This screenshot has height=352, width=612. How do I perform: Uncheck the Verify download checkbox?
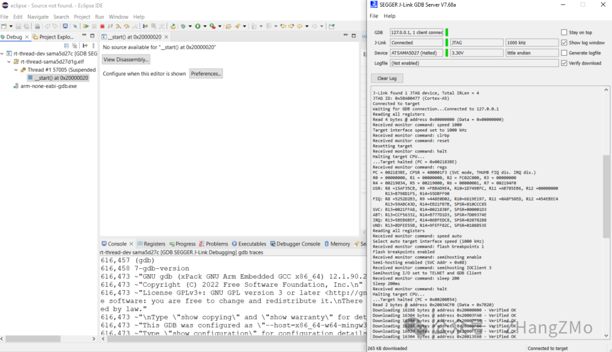564,63
